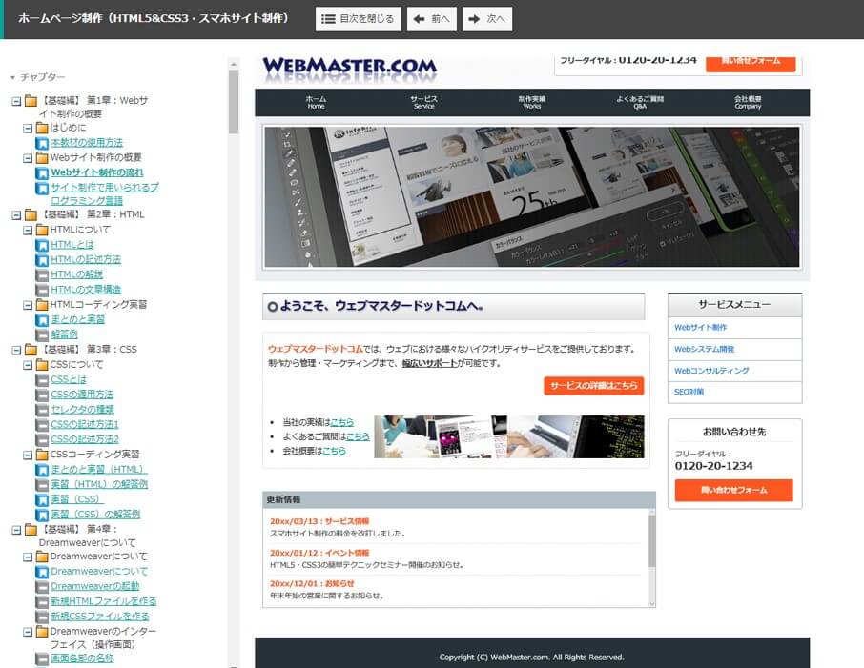Collapse HTMLについて folder node
The width and height of the screenshot is (864, 668).
pos(28,231)
